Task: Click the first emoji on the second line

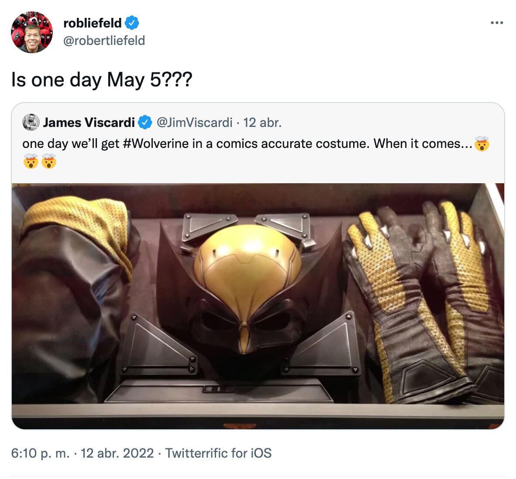Action: coord(31,162)
